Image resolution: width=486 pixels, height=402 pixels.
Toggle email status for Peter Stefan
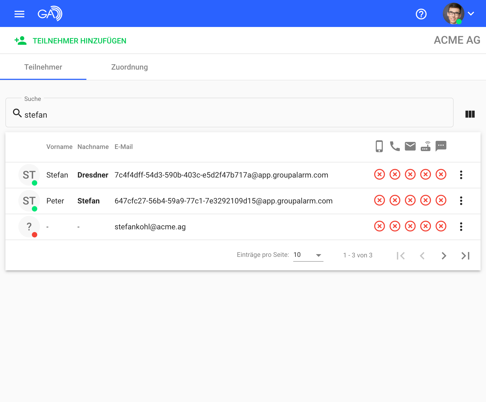pyautogui.click(x=410, y=200)
